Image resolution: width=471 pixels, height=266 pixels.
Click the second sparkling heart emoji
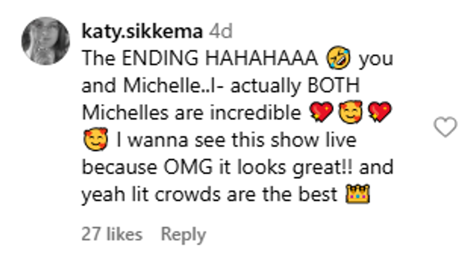(x=380, y=112)
